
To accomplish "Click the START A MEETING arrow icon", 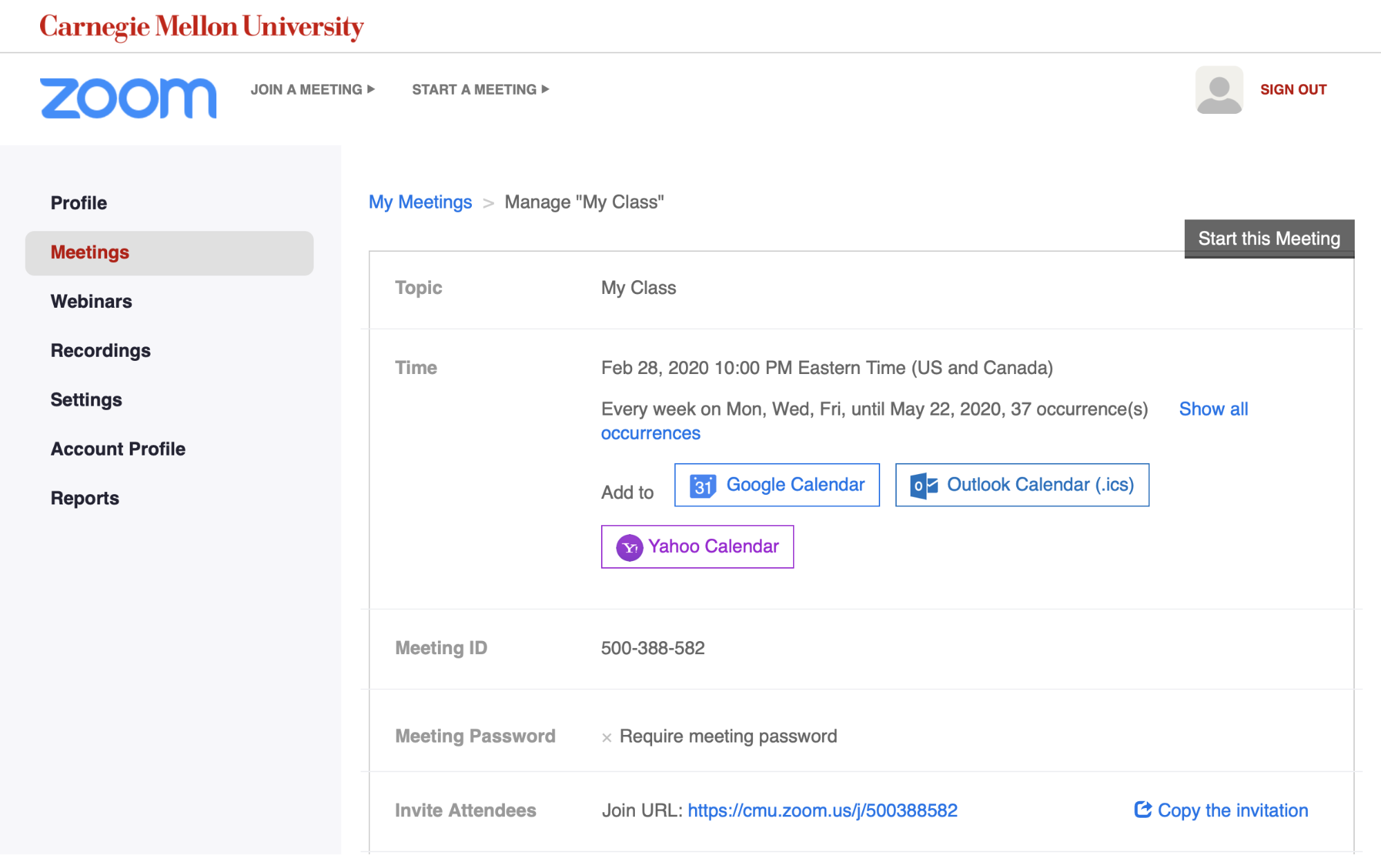I will (546, 90).
